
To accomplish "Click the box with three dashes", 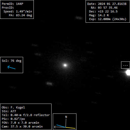I will (x=125, y=65).
